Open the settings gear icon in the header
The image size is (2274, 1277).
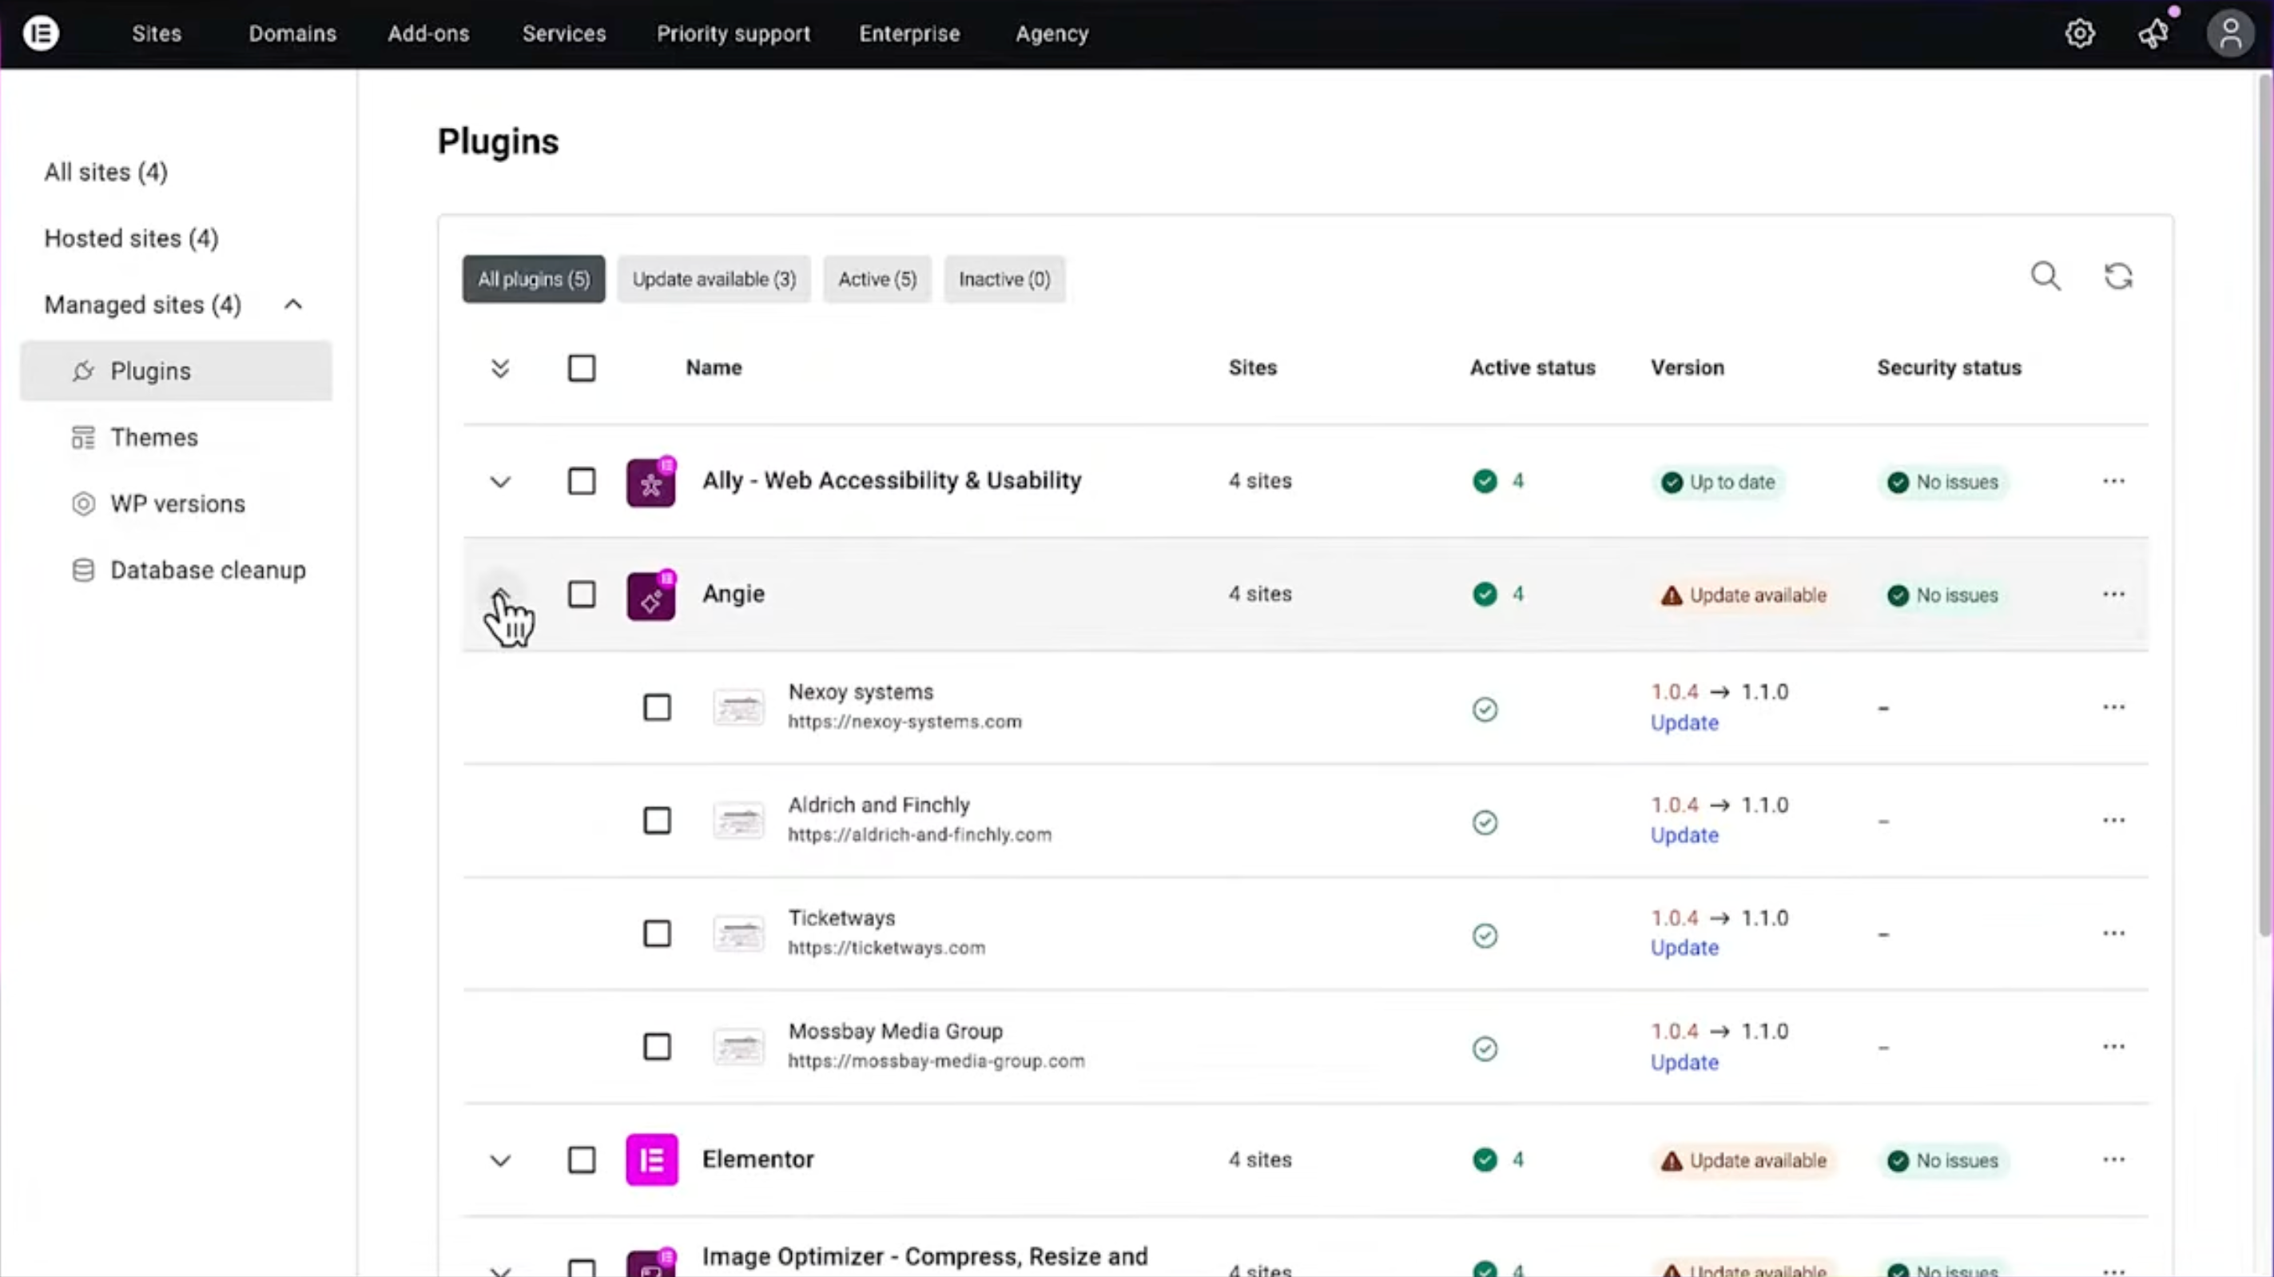pyautogui.click(x=2080, y=34)
